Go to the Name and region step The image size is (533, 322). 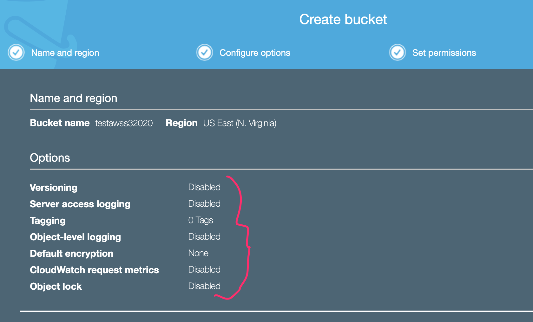click(x=65, y=53)
